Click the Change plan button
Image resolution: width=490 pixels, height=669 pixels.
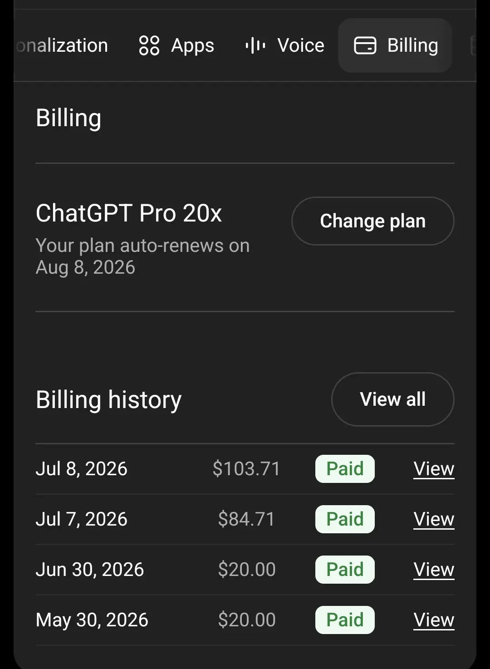pyautogui.click(x=373, y=221)
